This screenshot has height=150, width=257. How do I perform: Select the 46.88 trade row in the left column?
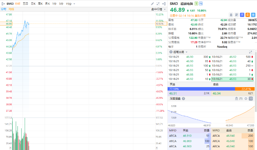pos(189,74)
